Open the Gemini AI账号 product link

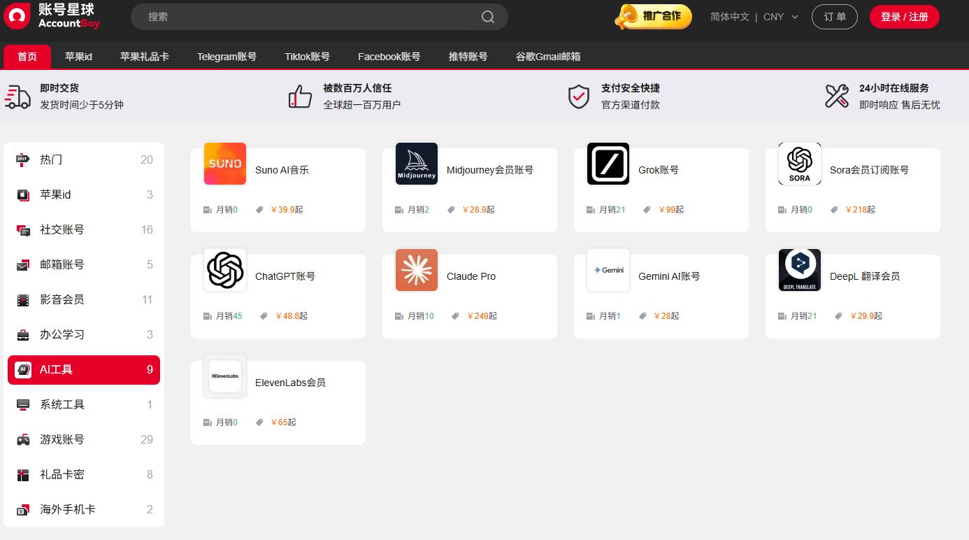669,276
